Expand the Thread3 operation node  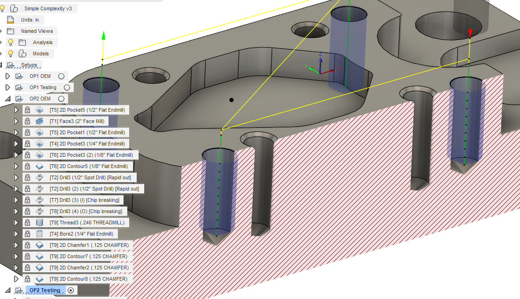click(16, 222)
